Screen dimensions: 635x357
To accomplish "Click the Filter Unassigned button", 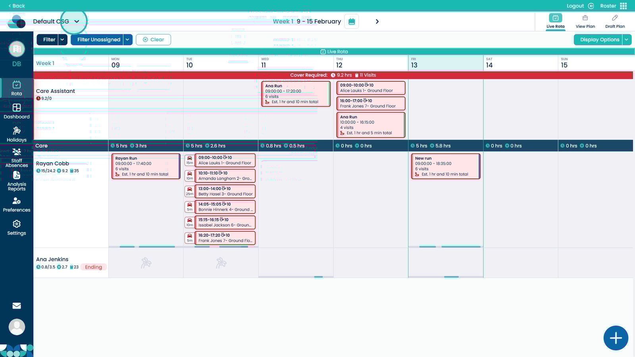I will 97,40.
